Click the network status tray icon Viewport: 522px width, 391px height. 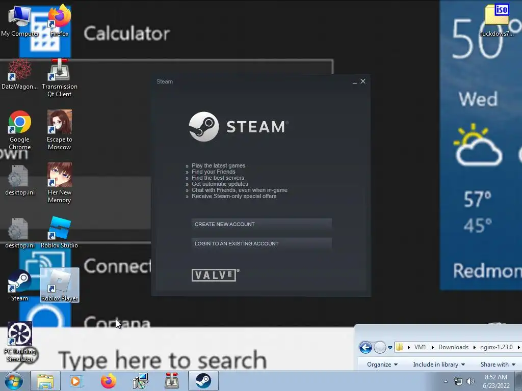click(x=458, y=381)
